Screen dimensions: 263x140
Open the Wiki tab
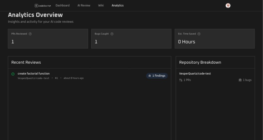101,6
